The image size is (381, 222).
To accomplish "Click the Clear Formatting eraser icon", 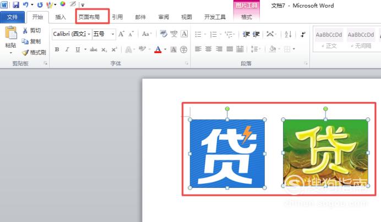I will coord(164,34).
